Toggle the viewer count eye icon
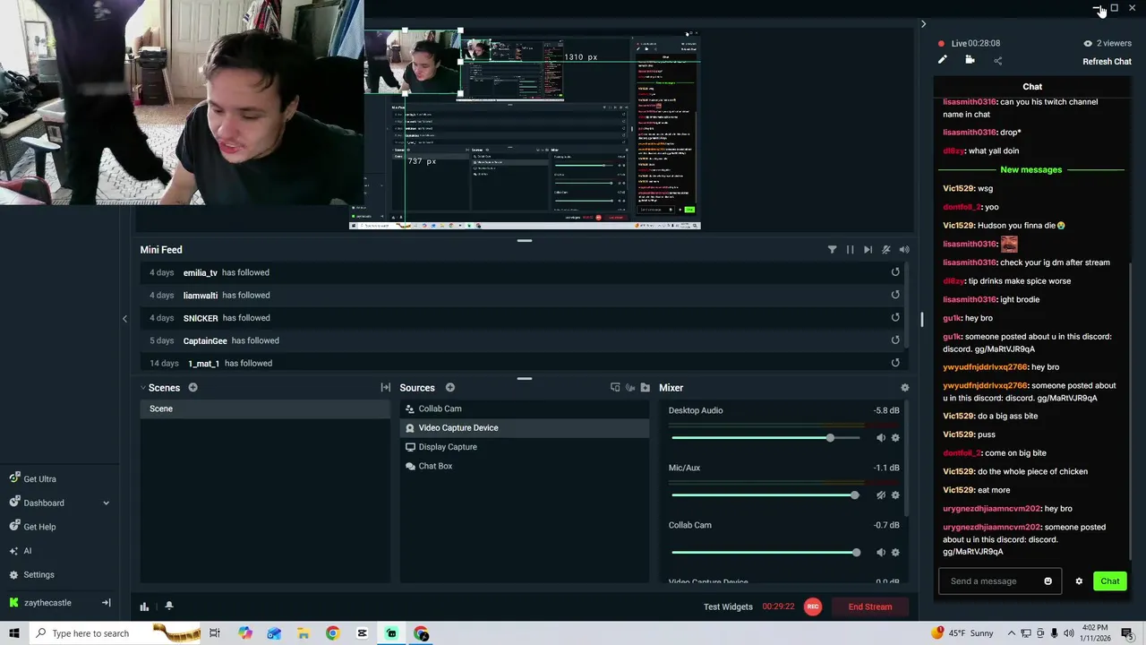1146x645 pixels. coord(1088,43)
